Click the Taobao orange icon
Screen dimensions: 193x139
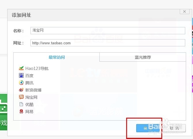tap(21, 97)
